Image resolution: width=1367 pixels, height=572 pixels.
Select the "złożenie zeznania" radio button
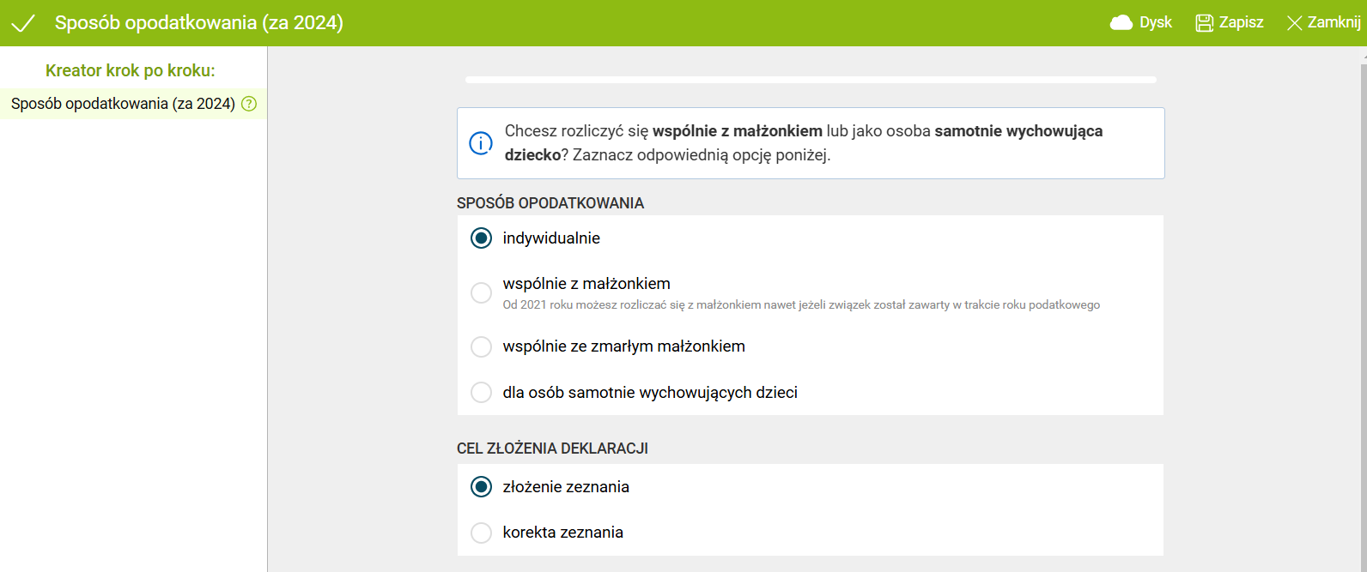[482, 487]
